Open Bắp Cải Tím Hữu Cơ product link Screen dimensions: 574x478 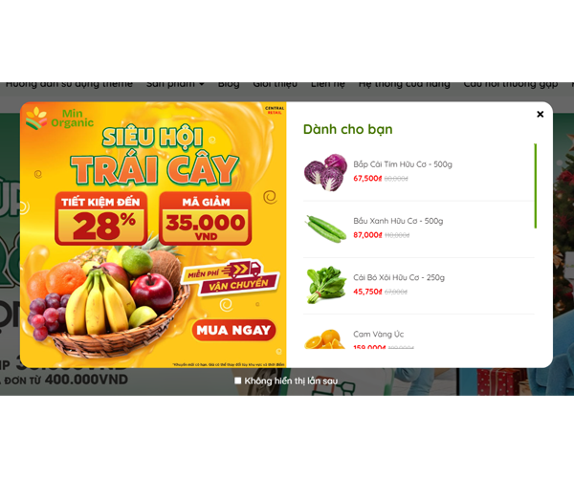click(x=403, y=164)
